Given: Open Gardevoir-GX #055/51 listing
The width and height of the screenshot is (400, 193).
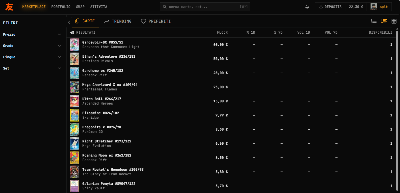Looking at the screenshot, I should click(x=102, y=42).
